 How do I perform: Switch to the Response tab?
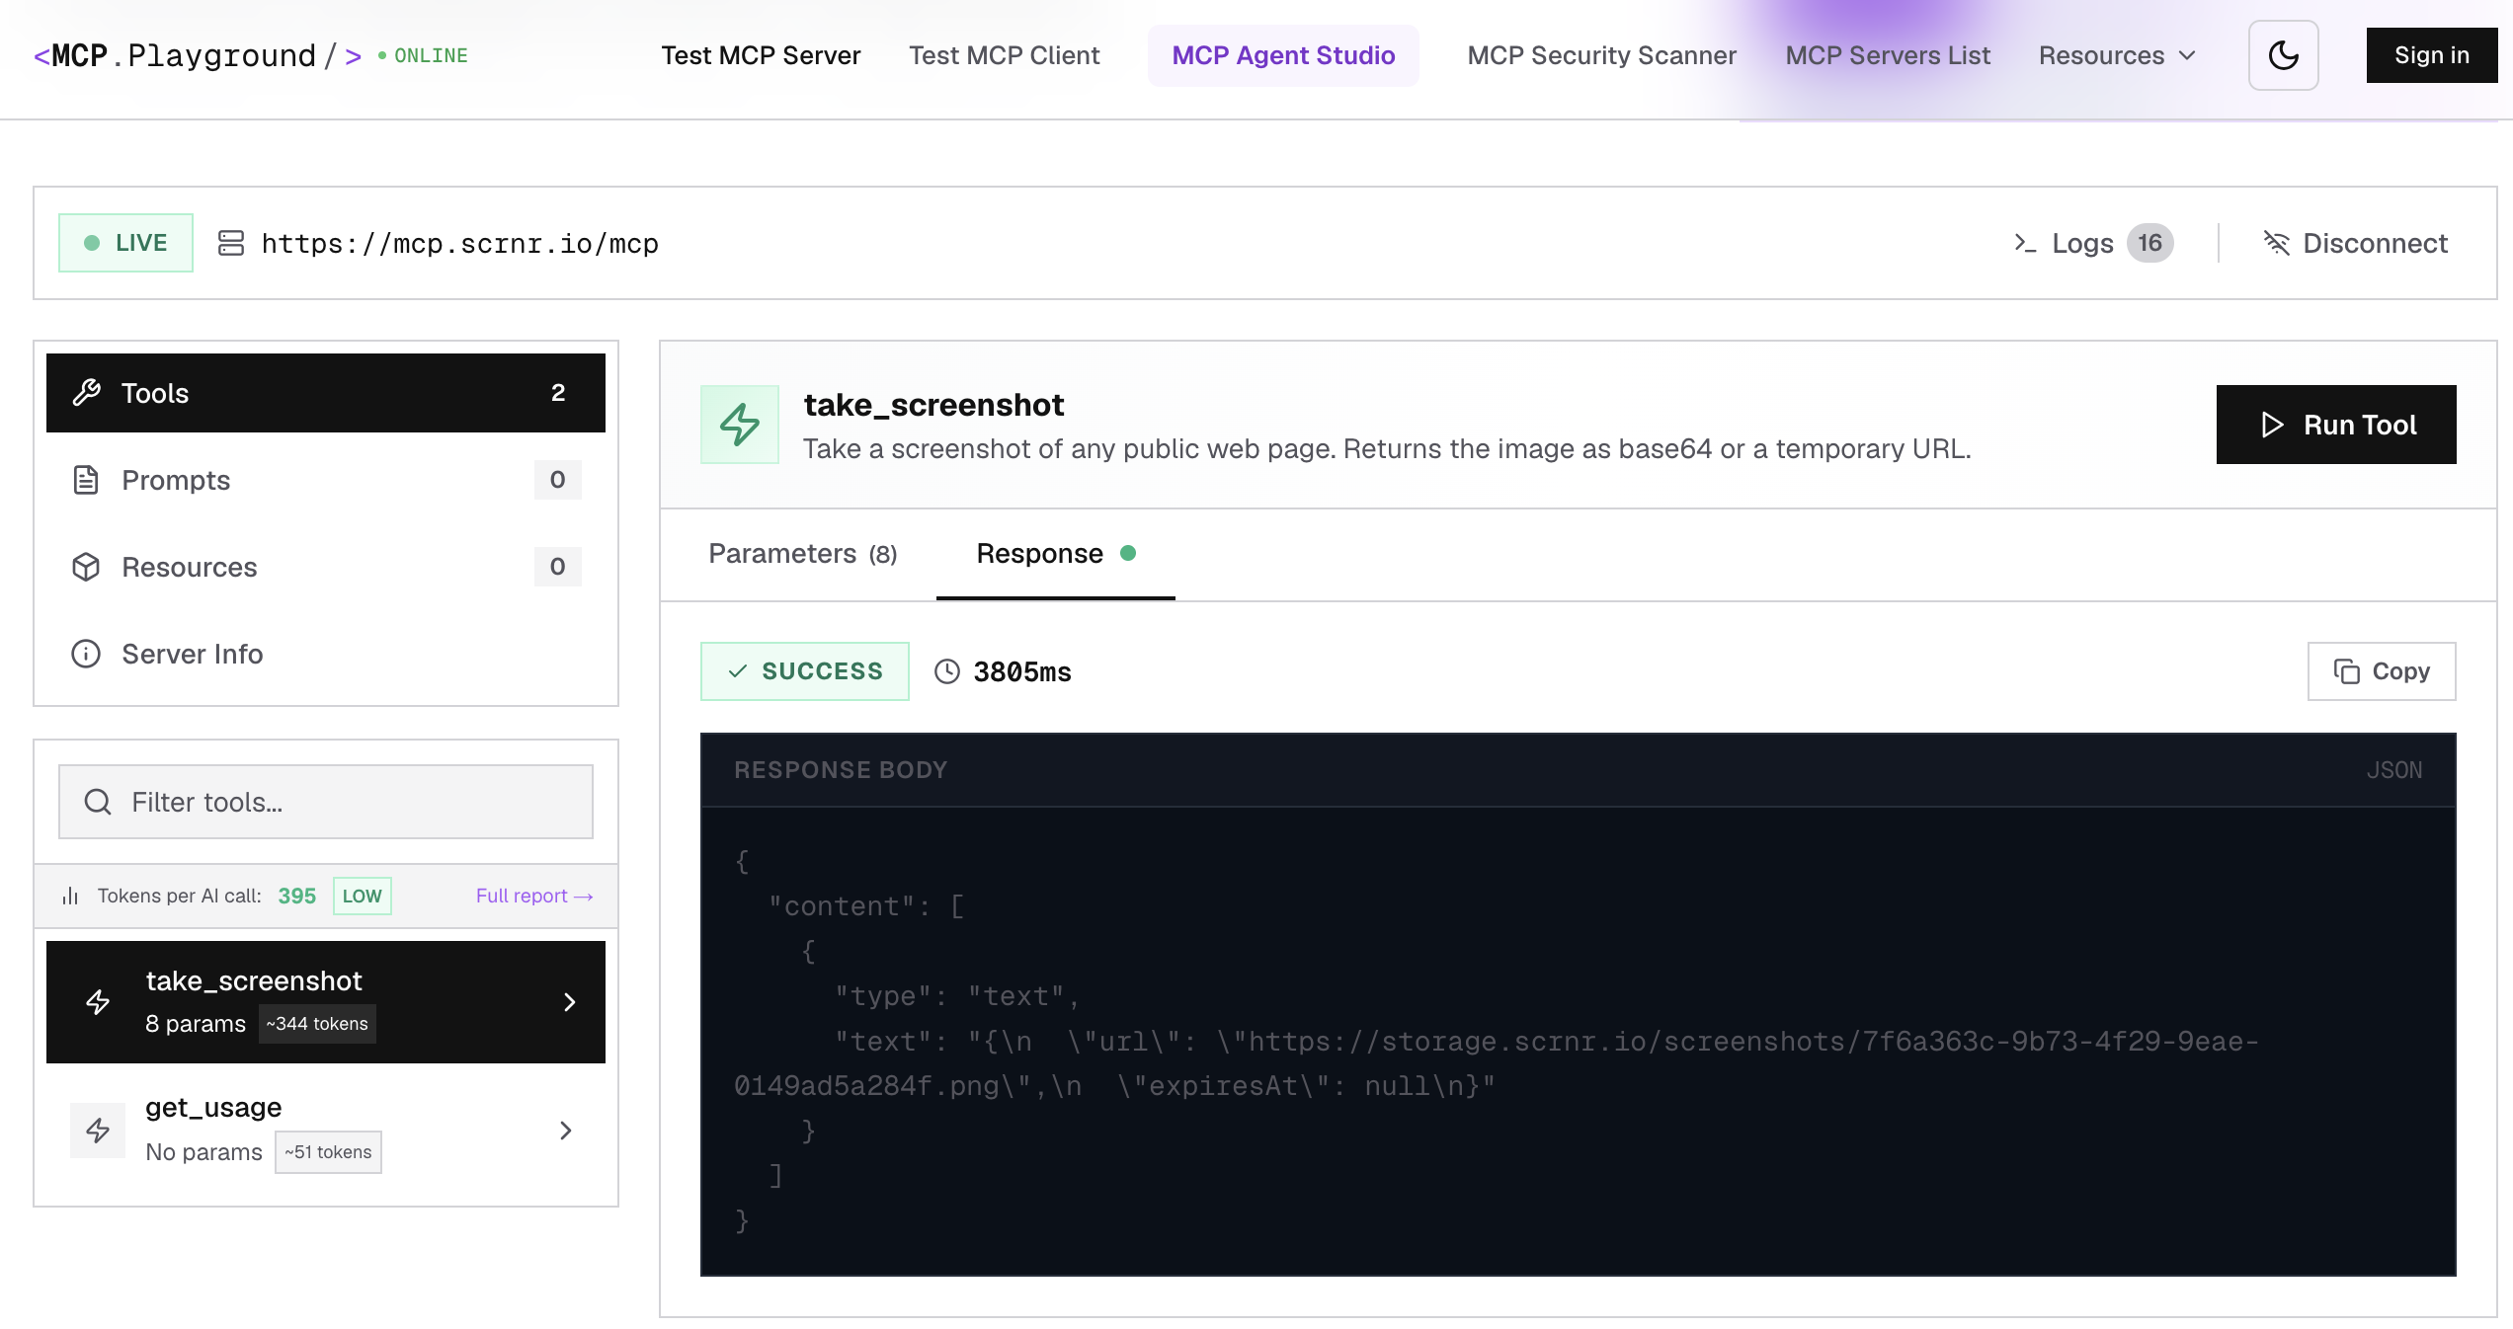click(x=1056, y=554)
